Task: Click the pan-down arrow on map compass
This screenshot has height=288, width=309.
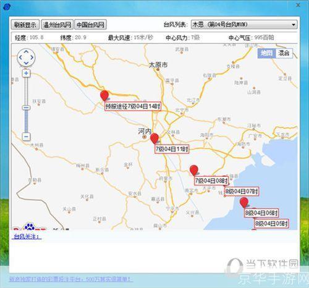Action: pos(26,62)
